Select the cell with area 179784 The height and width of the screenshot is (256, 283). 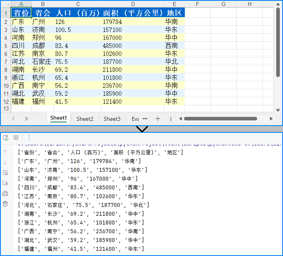(133, 22)
